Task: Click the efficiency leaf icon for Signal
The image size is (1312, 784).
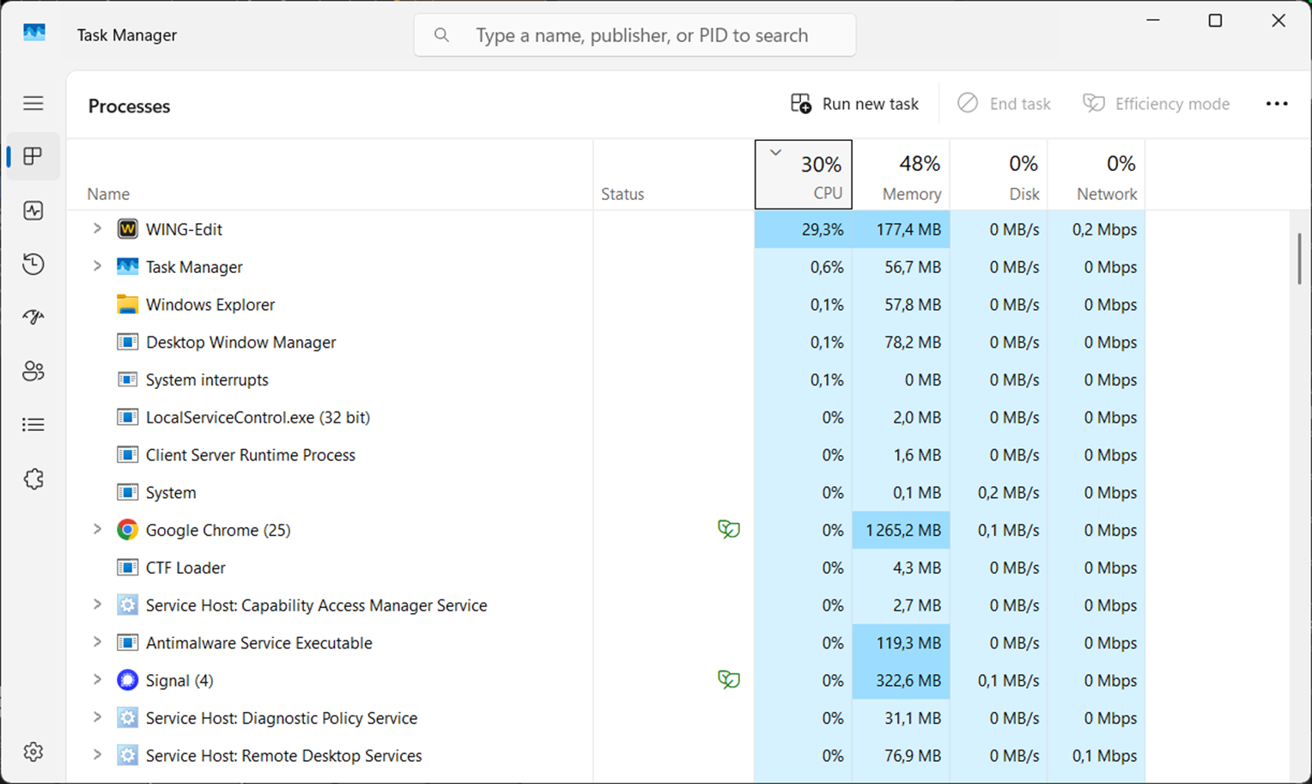Action: (x=728, y=679)
